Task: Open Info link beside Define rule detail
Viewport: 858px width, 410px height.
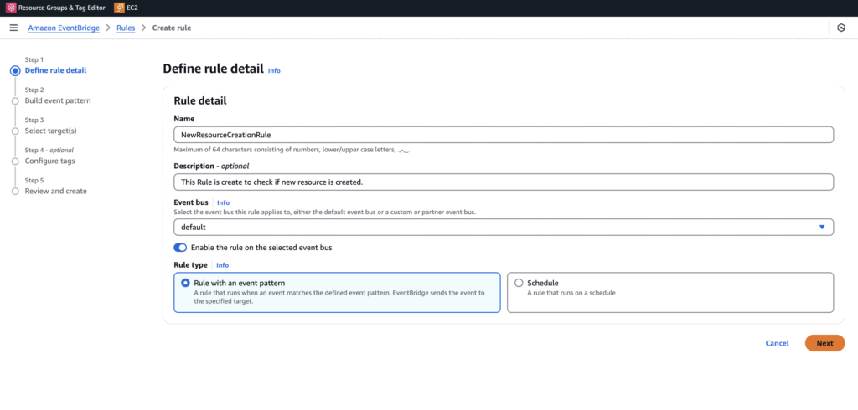Action: (x=274, y=70)
